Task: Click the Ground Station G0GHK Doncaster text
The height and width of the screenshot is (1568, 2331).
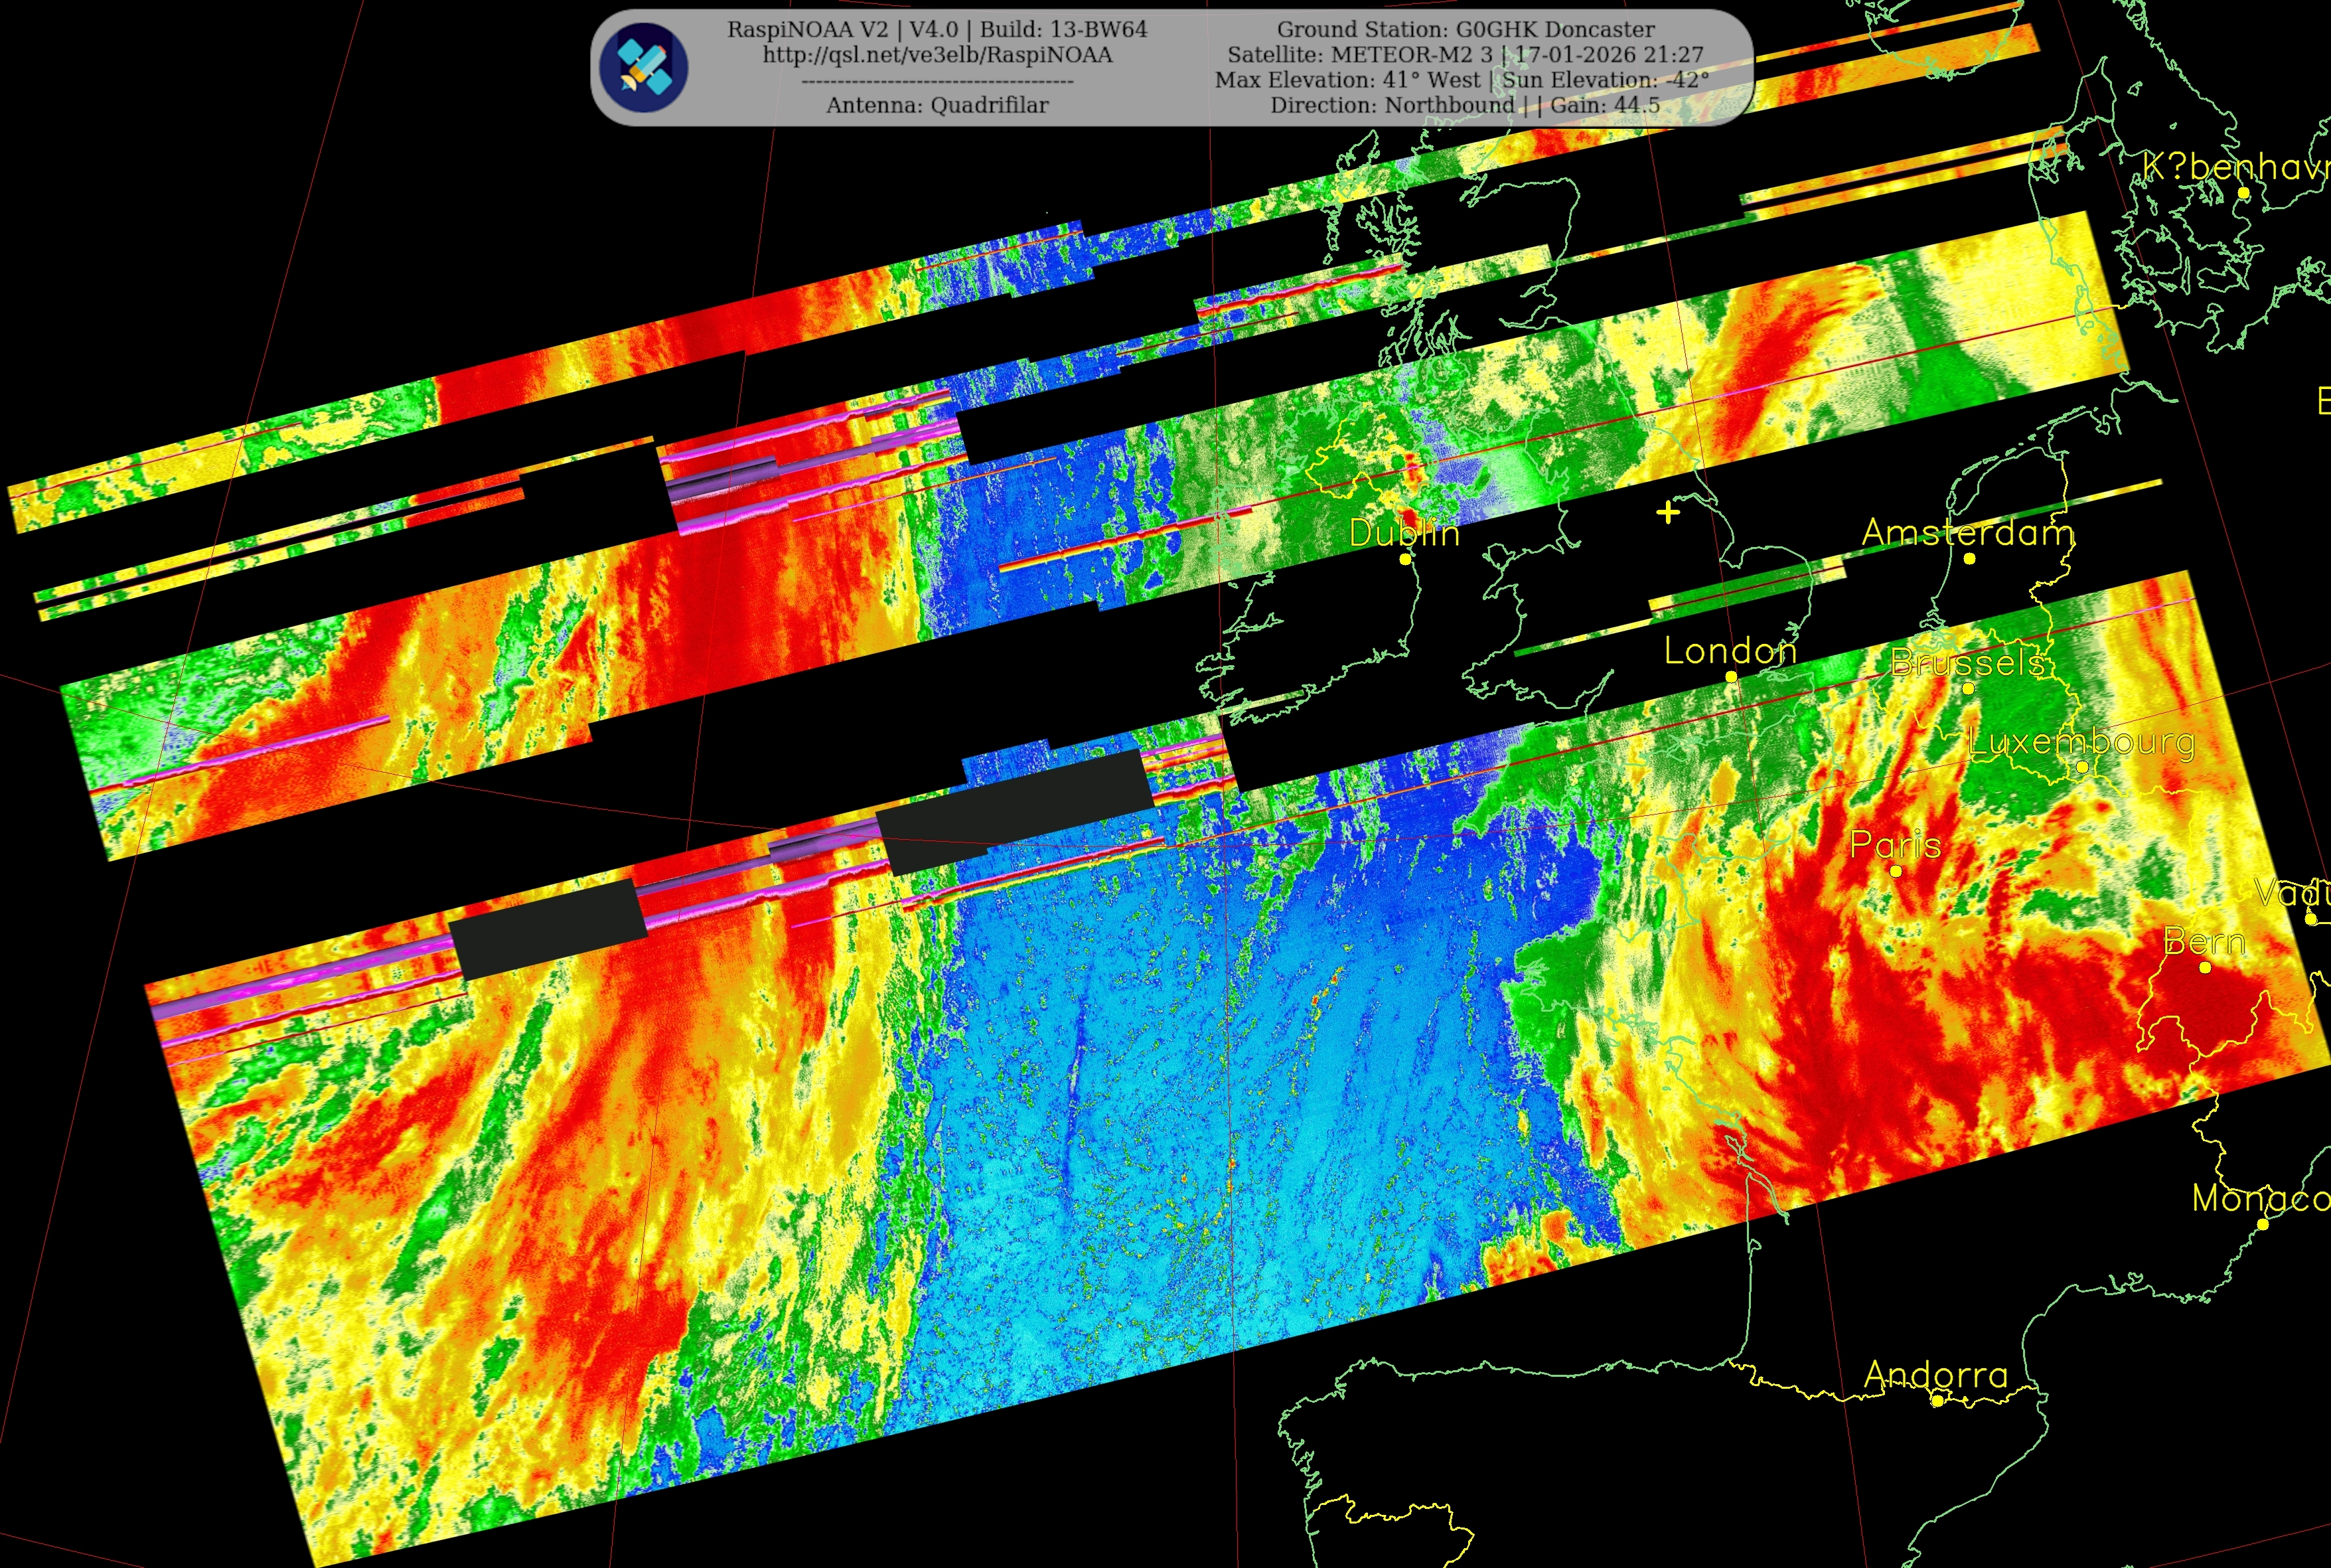Action: (x=1466, y=29)
